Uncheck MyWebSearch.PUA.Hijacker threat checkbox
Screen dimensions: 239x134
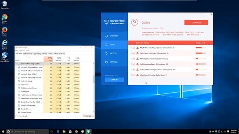pos(134,48)
